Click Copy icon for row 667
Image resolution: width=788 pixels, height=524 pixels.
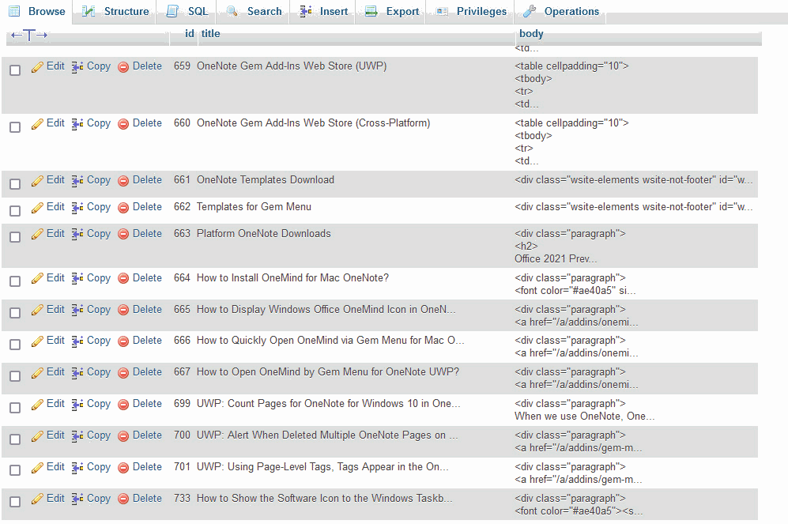(77, 373)
